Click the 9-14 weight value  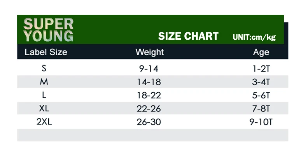tap(149, 69)
